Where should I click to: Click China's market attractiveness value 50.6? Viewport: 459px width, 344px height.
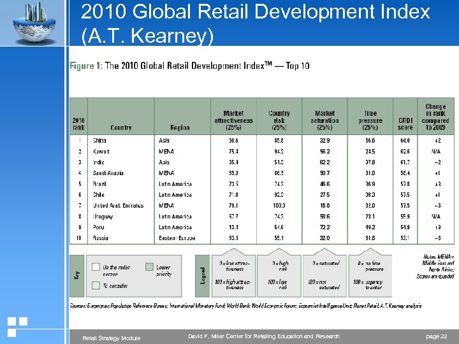click(x=233, y=140)
